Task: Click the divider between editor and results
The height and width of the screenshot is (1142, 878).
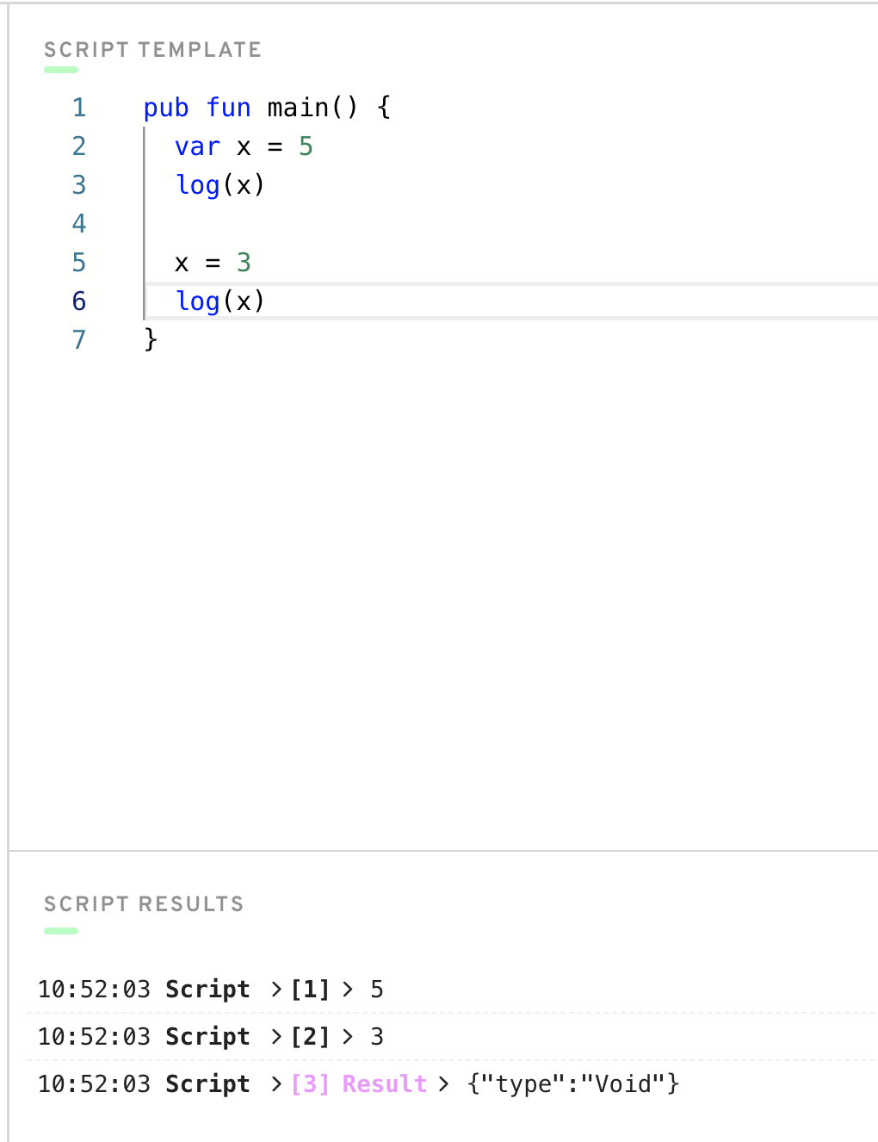Action: click(443, 851)
